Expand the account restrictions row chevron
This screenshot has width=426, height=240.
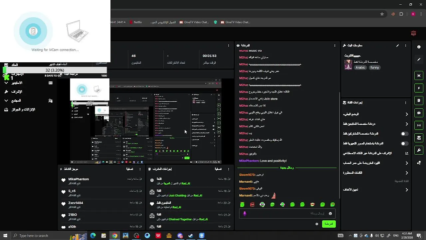coord(407,163)
